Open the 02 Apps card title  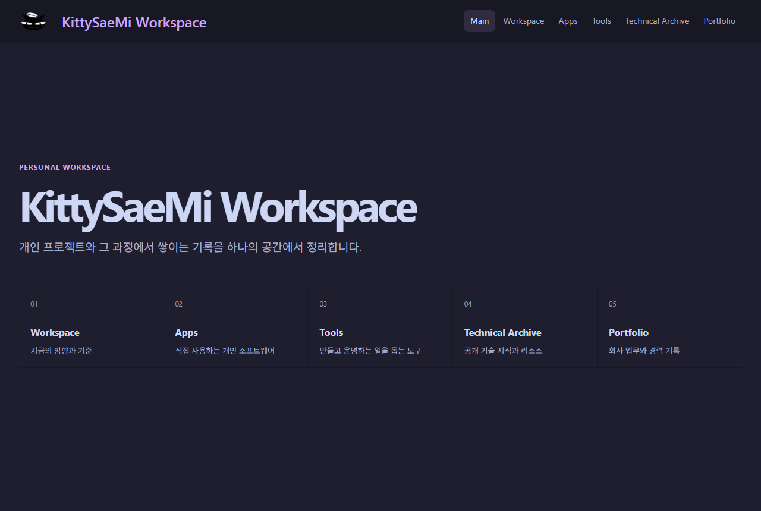[186, 333]
